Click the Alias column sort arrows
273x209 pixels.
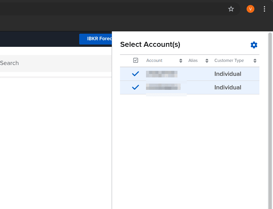(x=207, y=61)
